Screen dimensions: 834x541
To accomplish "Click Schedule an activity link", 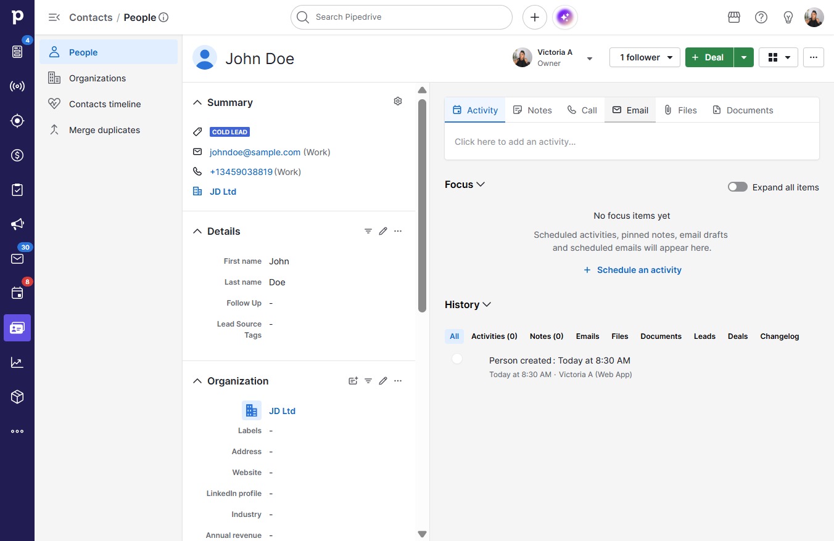I will tap(632, 270).
